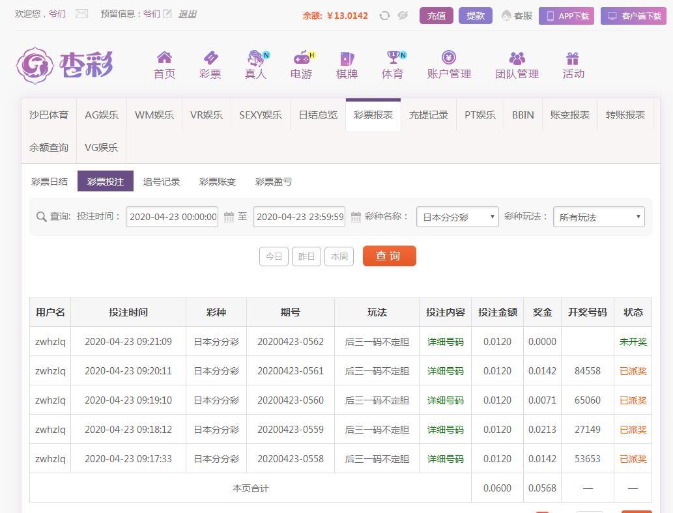The height and width of the screenshot is (513, 673).
Task: Click the mail envelope icon
Action: (x=81, y=14)
